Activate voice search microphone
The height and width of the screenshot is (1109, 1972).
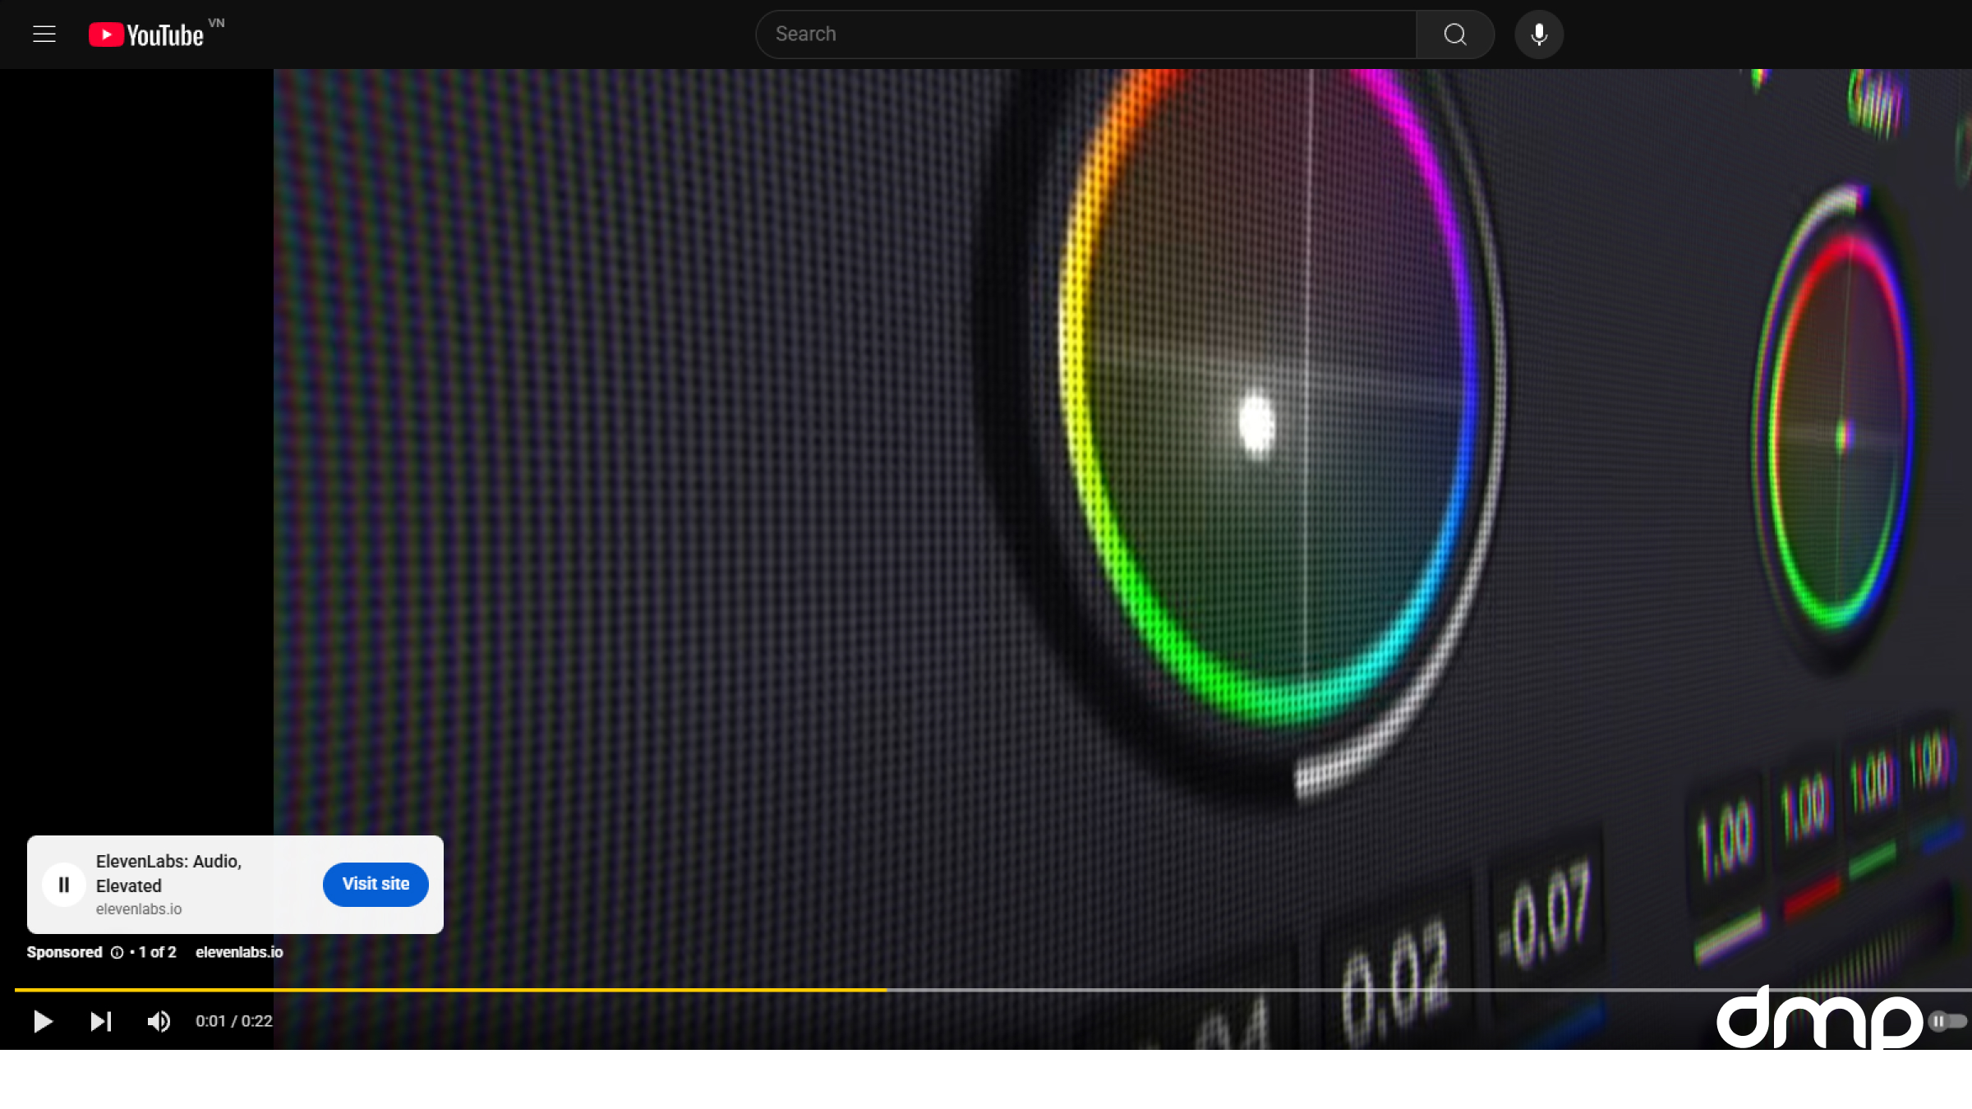[1538, 35]
